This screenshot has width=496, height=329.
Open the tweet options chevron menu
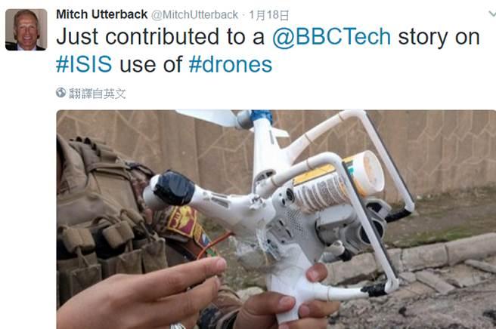[x=492, y=14]
